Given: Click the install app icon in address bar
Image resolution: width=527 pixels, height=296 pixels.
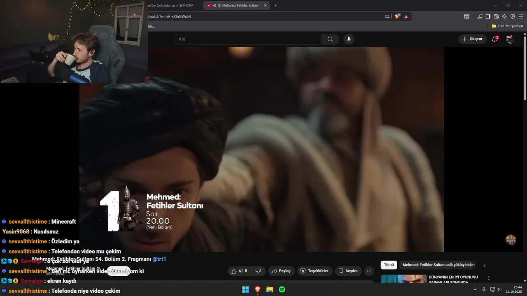Looking at the screenshot, I should [387, 16].
